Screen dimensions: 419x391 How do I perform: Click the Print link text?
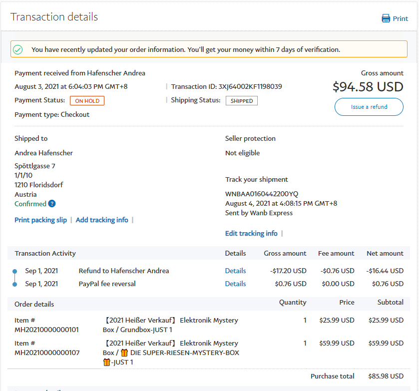click(x=400, y=18)
